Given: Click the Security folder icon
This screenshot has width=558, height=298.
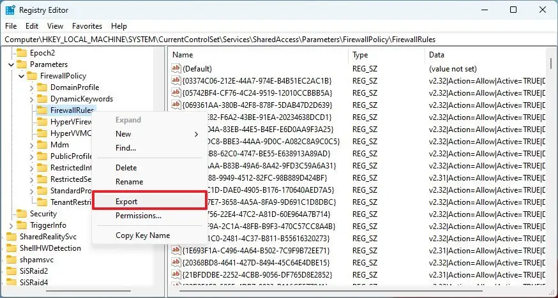Looking at the screenshot, I should pyautogui.click(x=22, y=214).
